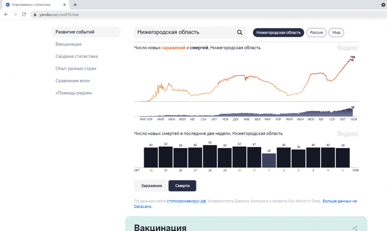
Task: Click the browser back arrow
Action: 6,14
